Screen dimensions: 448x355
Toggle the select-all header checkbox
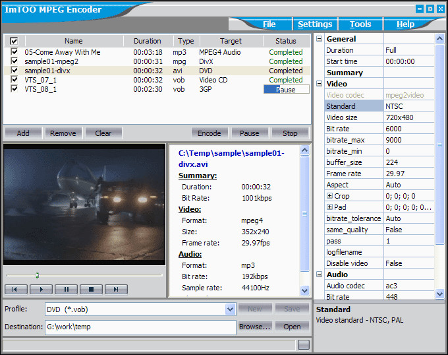coord(14,41)
